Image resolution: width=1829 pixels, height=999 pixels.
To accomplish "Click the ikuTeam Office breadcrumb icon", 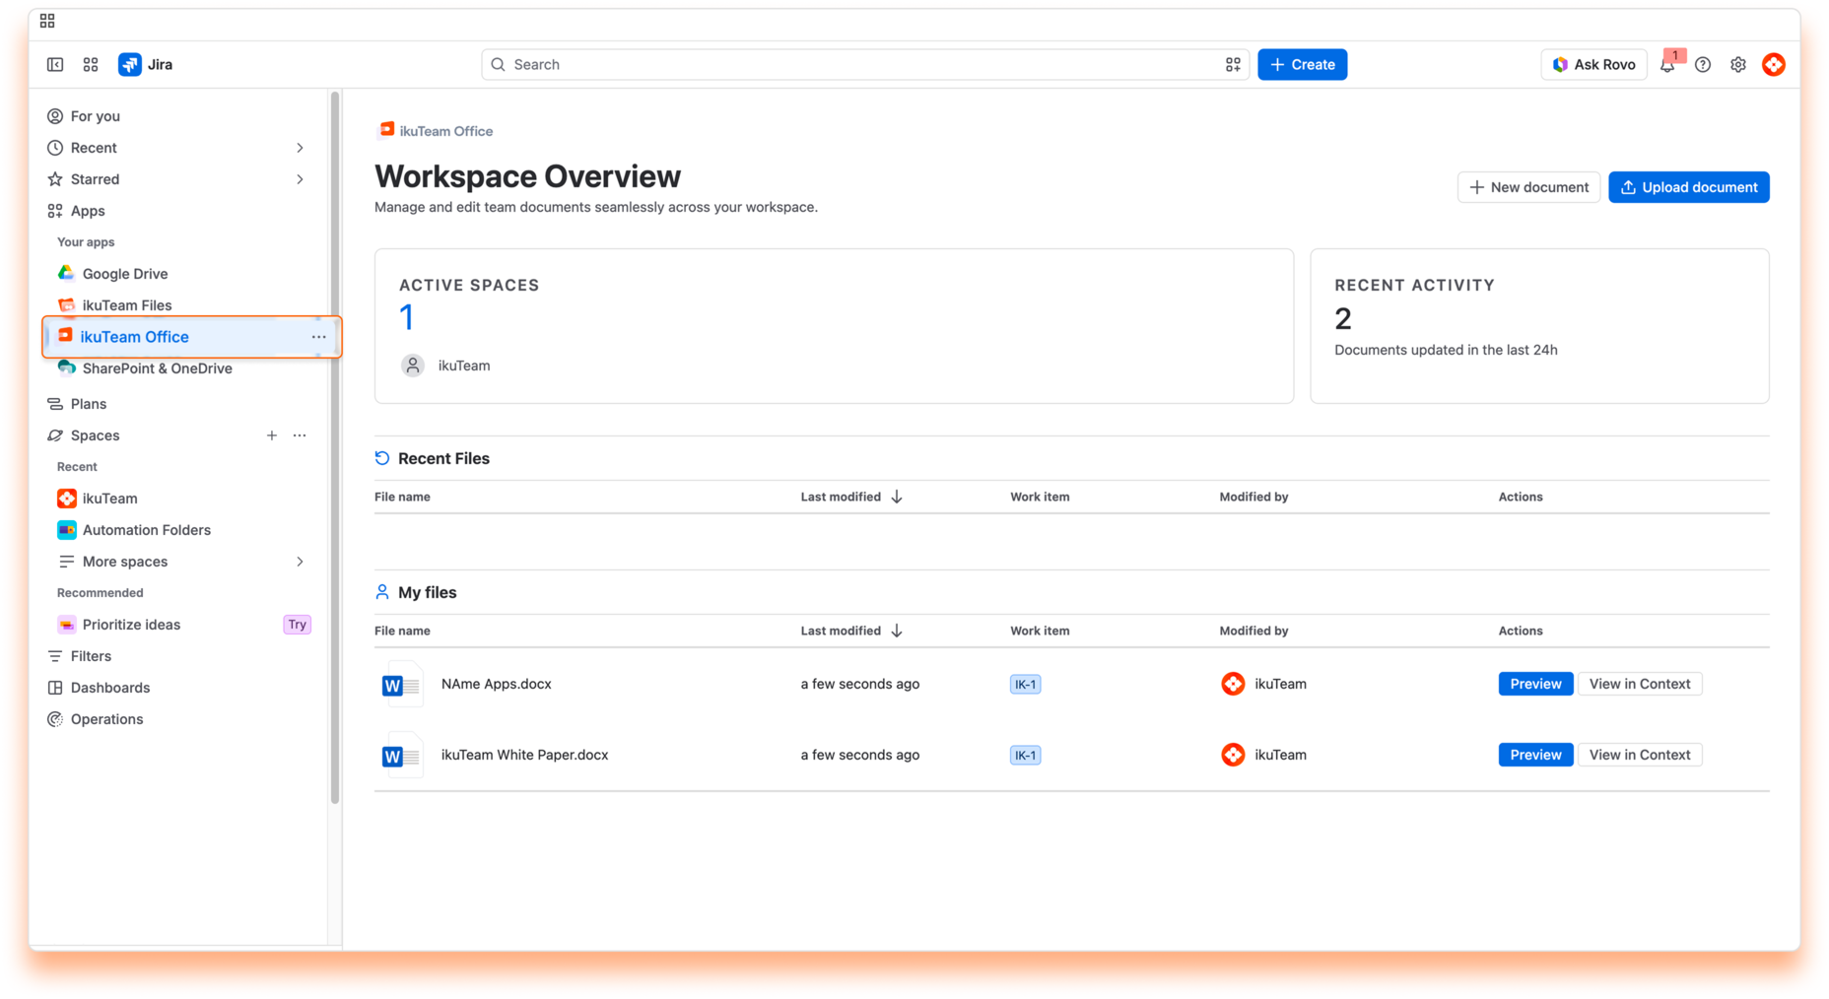I will [387, 130].
